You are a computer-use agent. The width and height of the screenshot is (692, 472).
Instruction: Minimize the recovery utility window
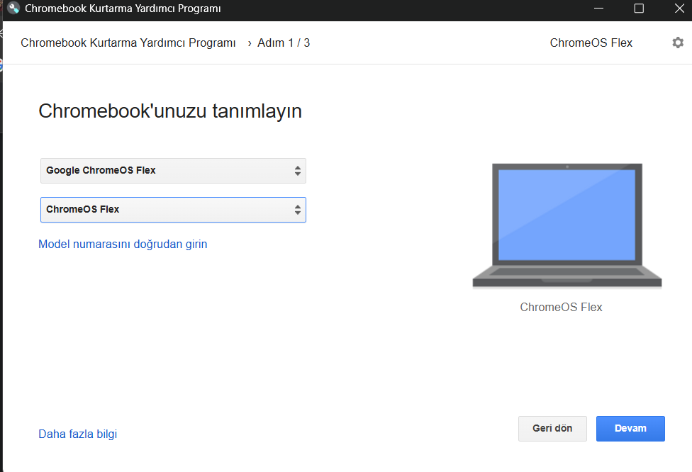point(598,9)
